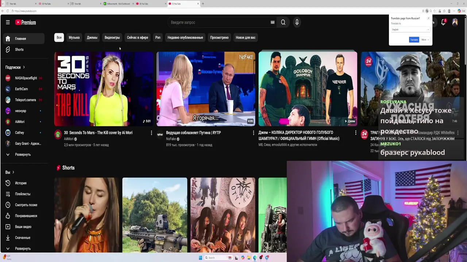This screenshot has width=467, height=262.
Task: Open options for Ведущая соблазняет Путина video
Action: tap(254, 133)
